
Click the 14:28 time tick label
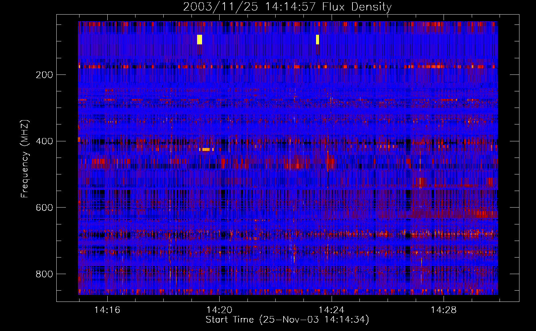443,310
